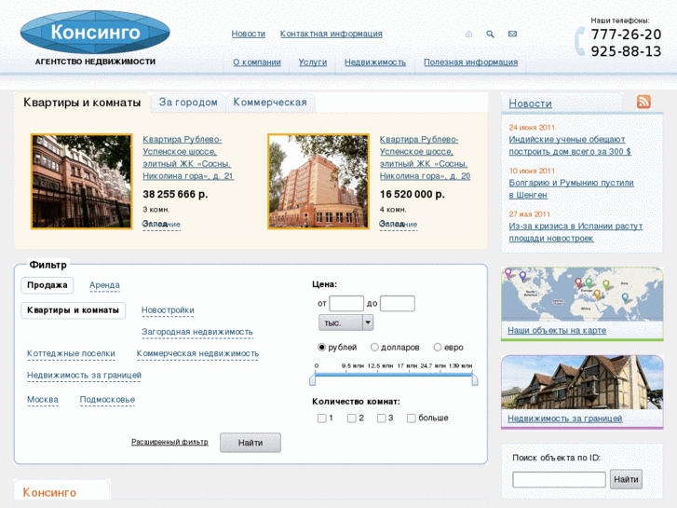Select Квартиры и комнаты filter type

(x=73, y=310)
